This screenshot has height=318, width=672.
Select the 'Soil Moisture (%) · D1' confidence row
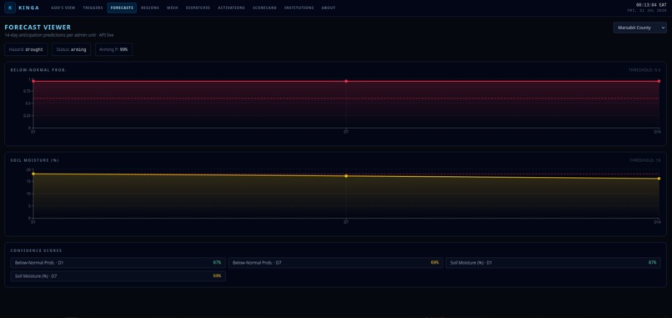[x=554, y=262]
